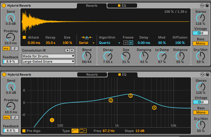The image size is (211, 137).
Task: Select EQ band 4 node on curve
Action: [x=154, y=108]
